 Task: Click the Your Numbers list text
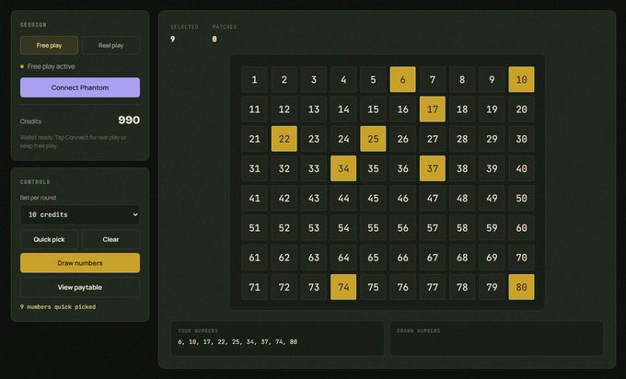tap(238, 342)
